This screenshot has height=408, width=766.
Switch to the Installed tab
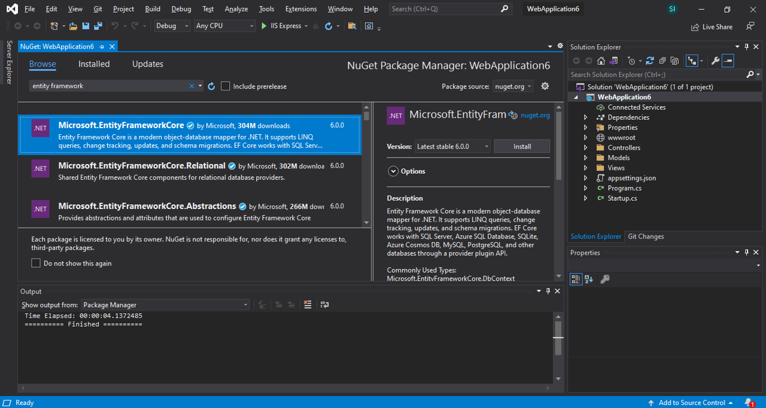click(x=94, y=64)
